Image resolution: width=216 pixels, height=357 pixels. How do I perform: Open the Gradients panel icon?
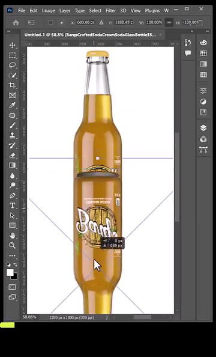tap(203, 64)
